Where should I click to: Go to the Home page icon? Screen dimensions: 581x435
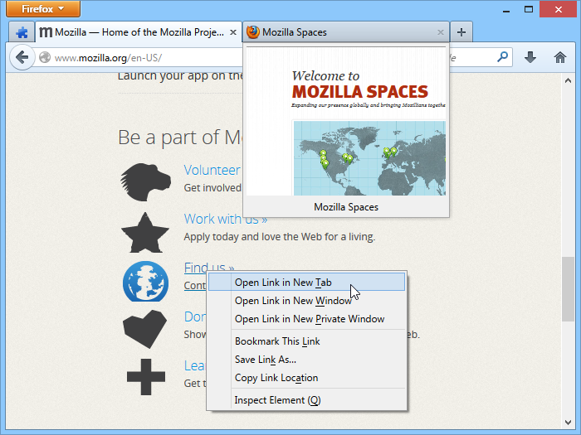click(560, 57)
